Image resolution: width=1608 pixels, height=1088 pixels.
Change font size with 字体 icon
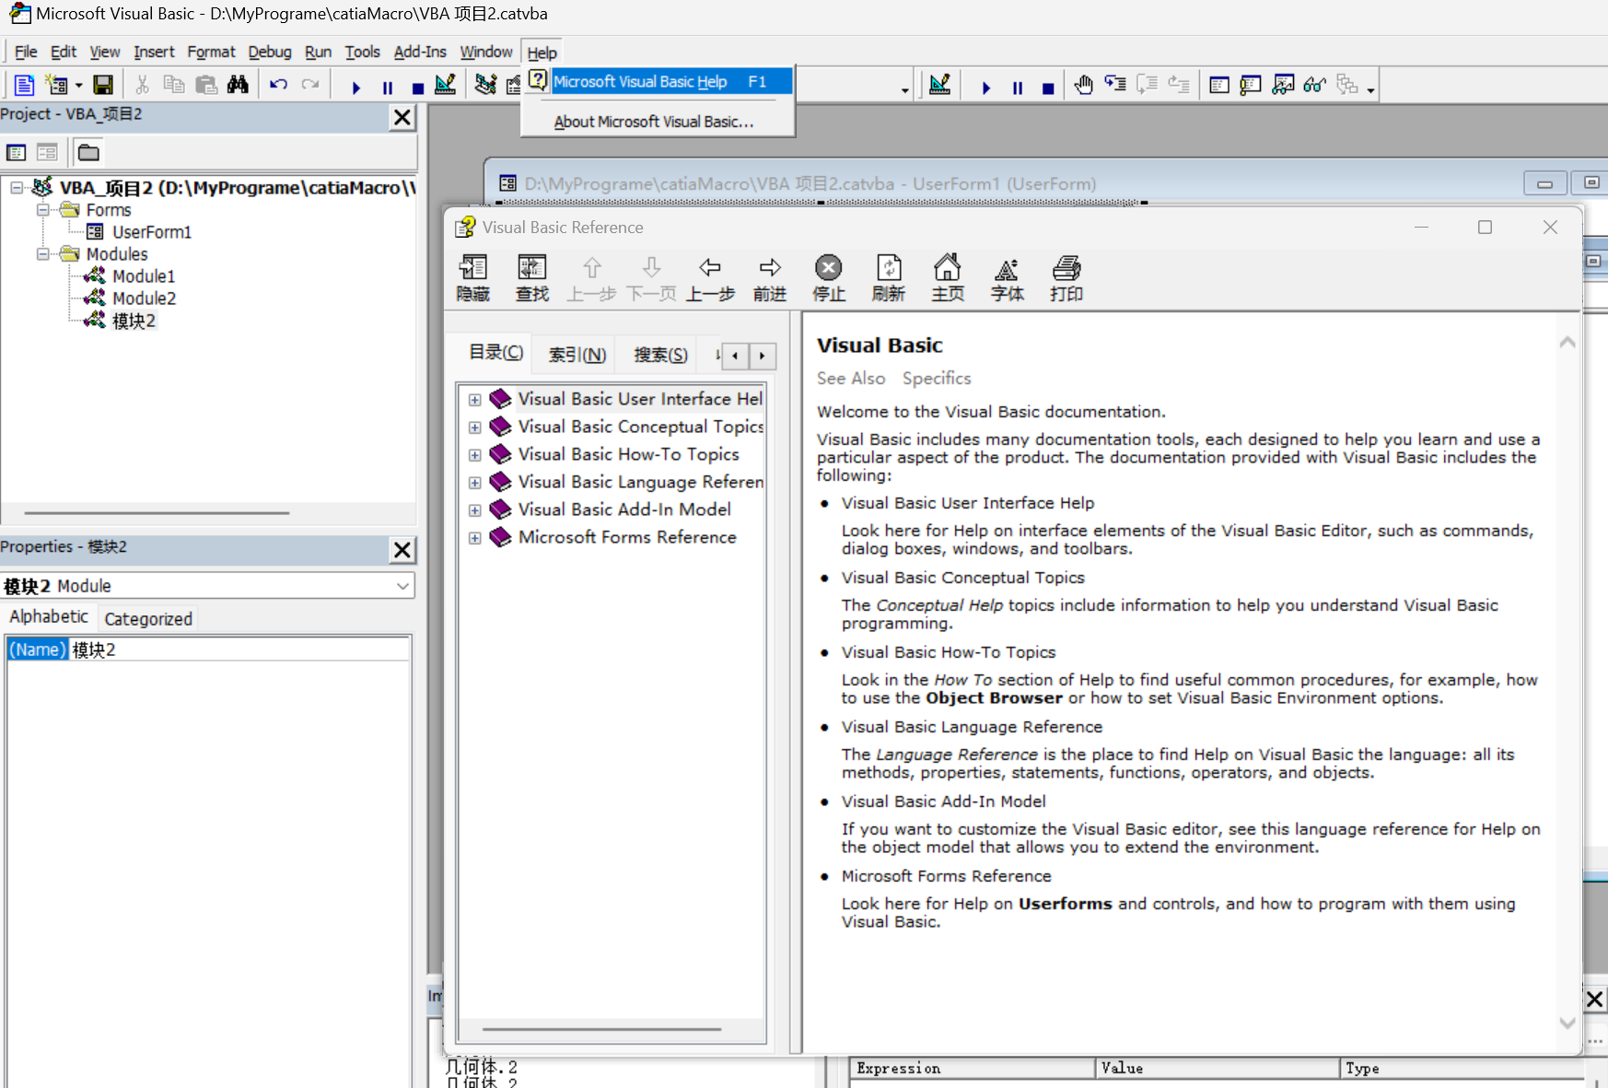point(1008,278)
